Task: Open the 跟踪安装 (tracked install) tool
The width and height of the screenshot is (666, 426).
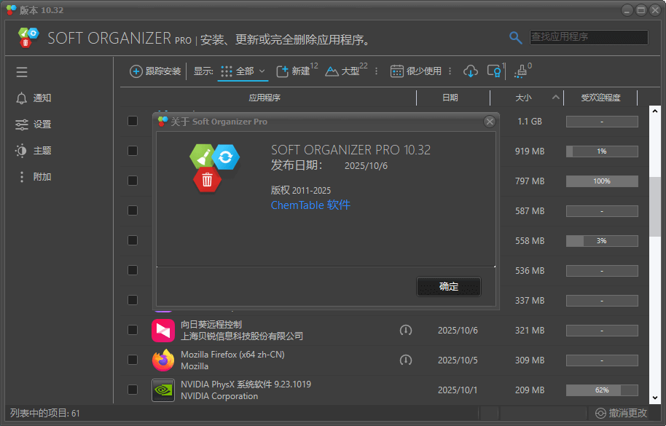Action: (x=153, y=71)
